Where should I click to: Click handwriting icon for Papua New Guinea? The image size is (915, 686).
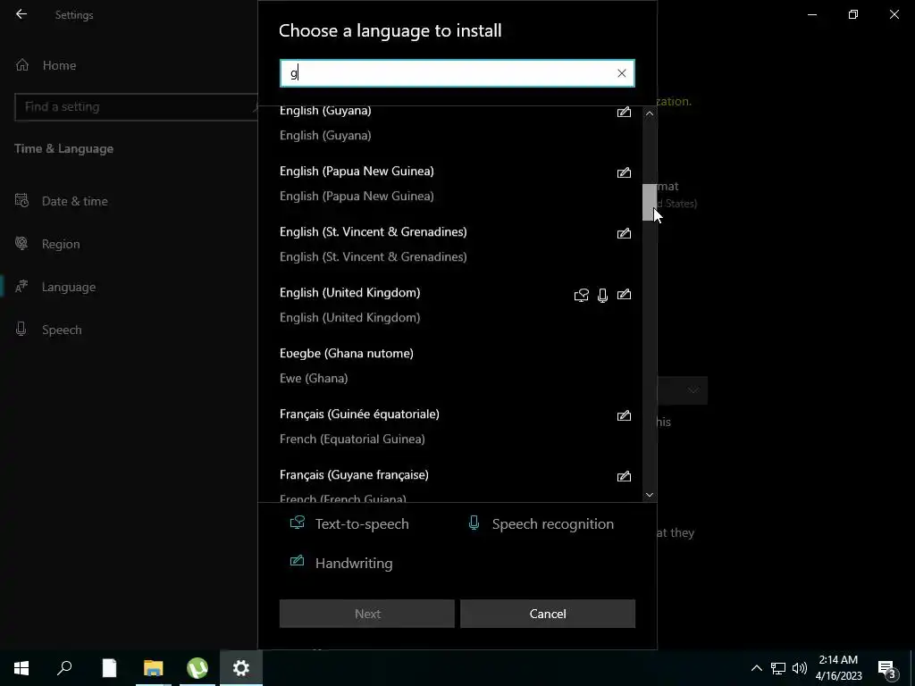(x=624, y=172)
